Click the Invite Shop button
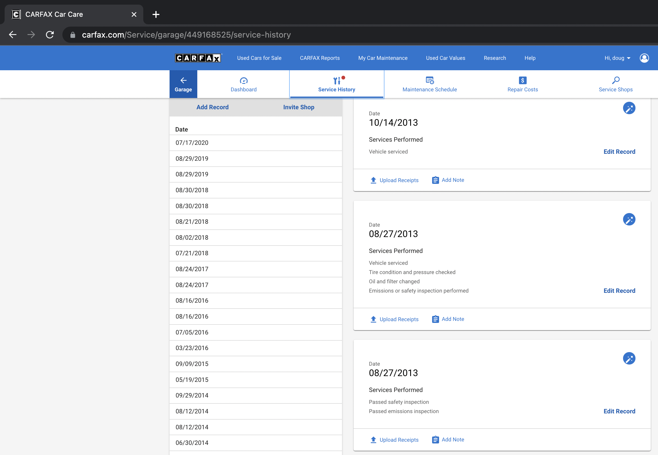This screenshot has width=658, height=455. pyautogui.click(x=299, y=107)
